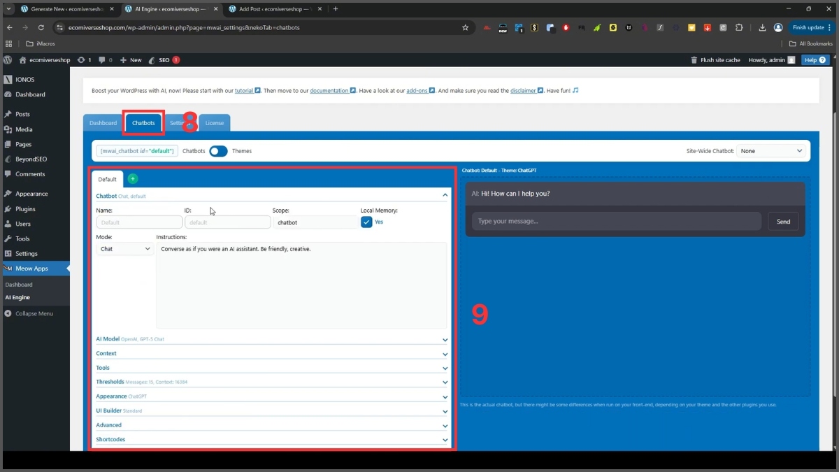Click the Type your message input field
Screen dimensions: 839x472
pos(616,222)
